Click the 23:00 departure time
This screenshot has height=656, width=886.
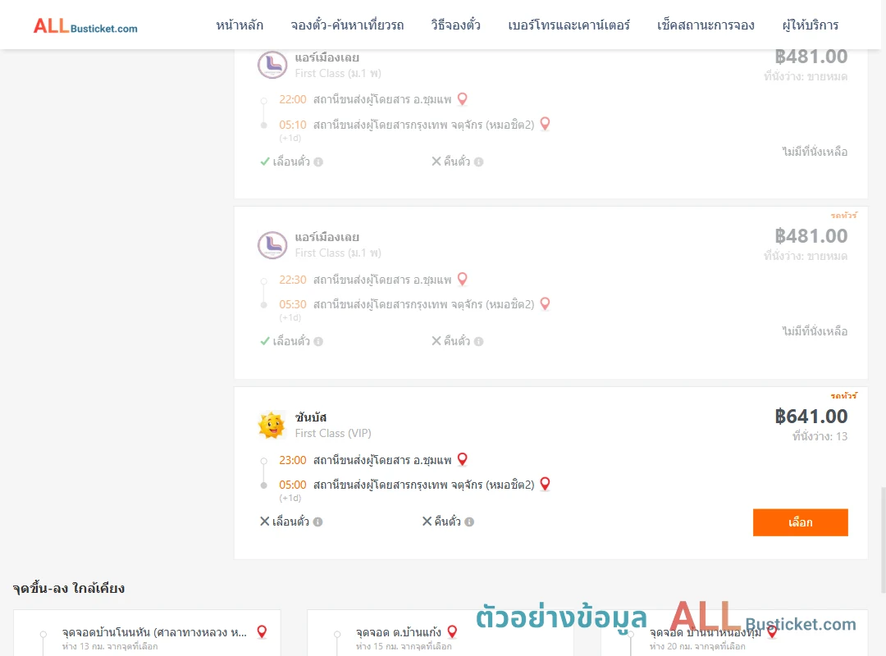(x=293, y=460)
